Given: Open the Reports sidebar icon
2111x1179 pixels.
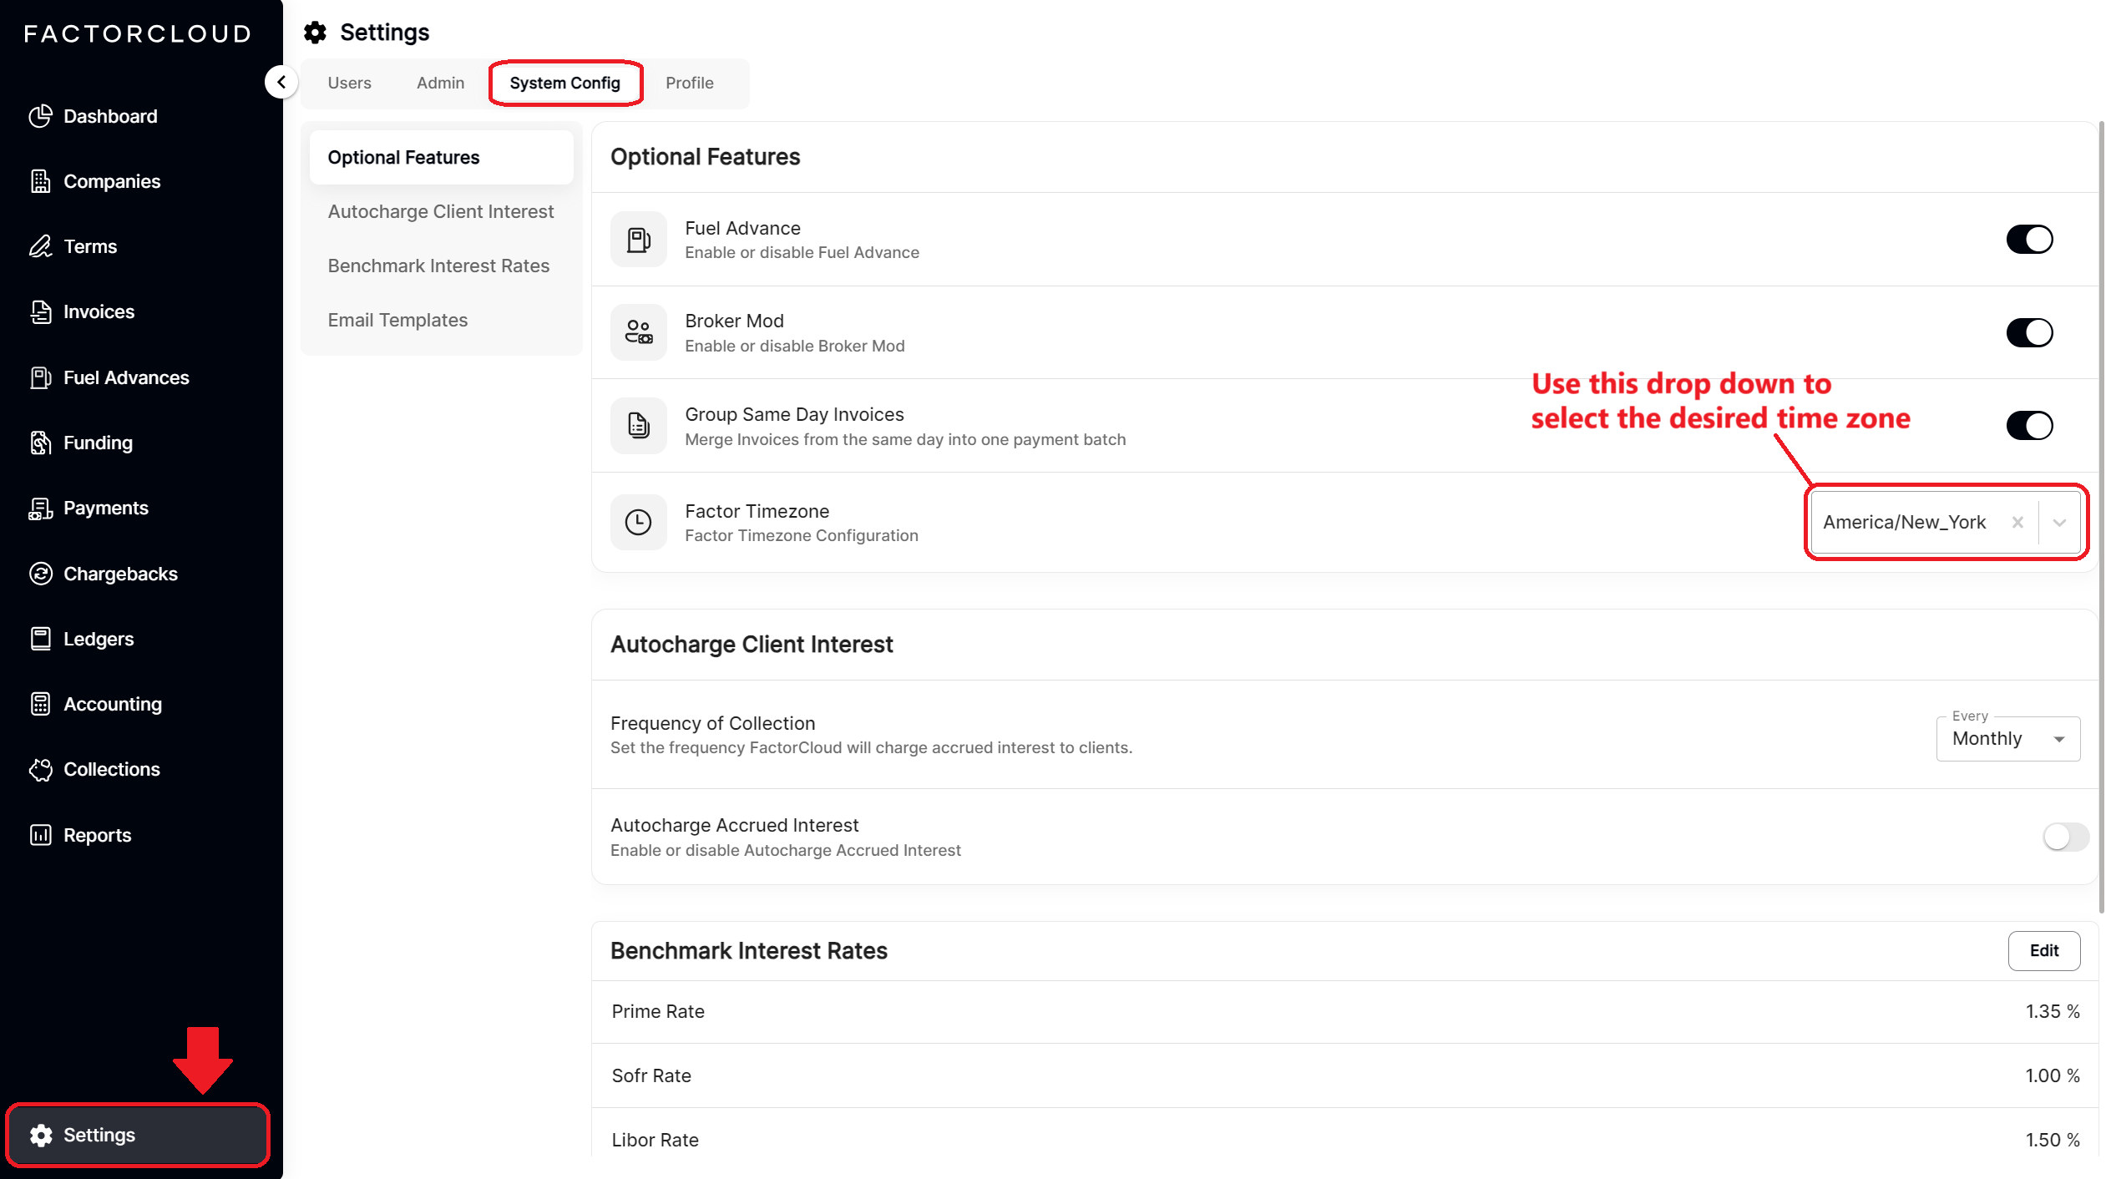Looking at the screenshot, I should pos(41,835).
